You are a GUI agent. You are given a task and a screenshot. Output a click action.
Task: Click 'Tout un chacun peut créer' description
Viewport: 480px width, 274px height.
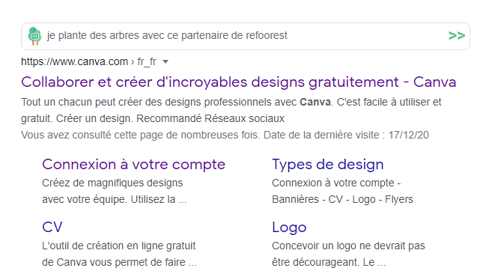[x=231, y=102]
